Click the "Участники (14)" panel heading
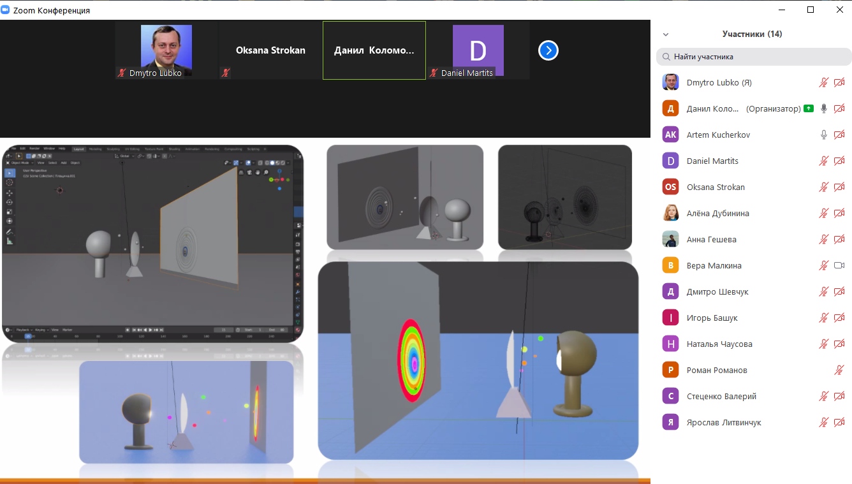Screen dimensions: 852x484 coord(752,34)
